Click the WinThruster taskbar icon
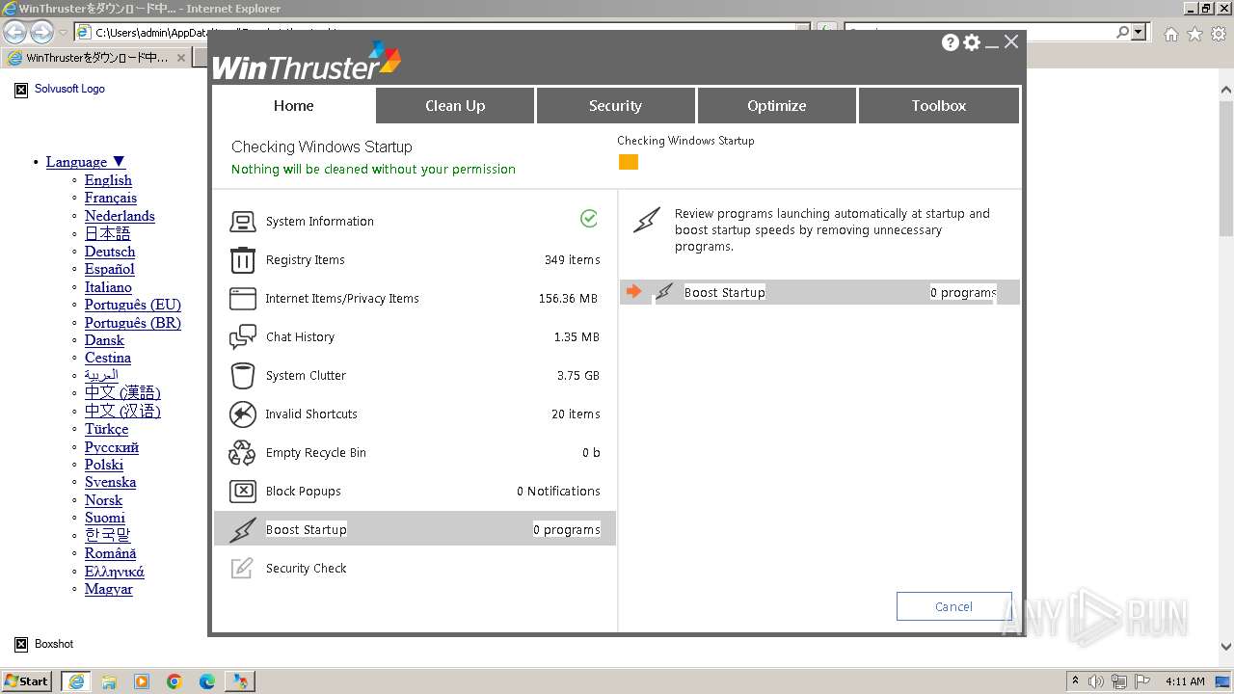This screenshot has width=1234, height=694. tap(240, 681)
